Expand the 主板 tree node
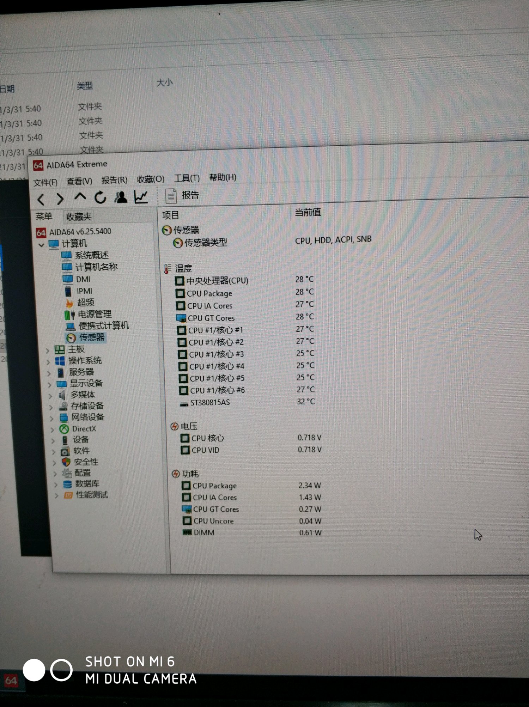This screenshot has height=707, width=529. click(x=47, y=351)
